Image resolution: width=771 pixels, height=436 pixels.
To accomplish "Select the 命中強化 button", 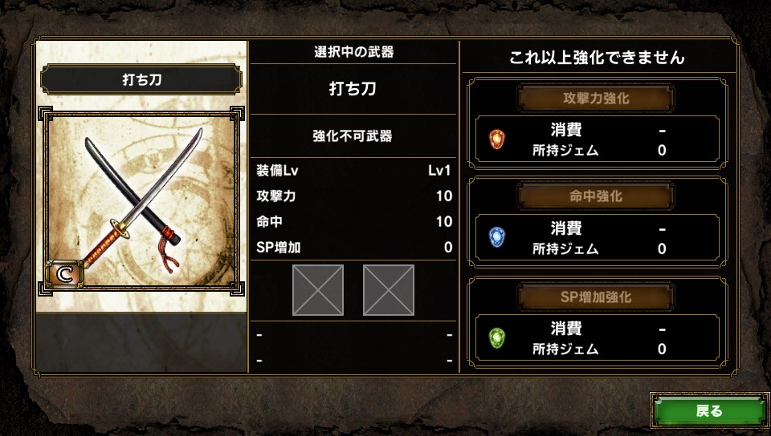I will coord(595,196).
